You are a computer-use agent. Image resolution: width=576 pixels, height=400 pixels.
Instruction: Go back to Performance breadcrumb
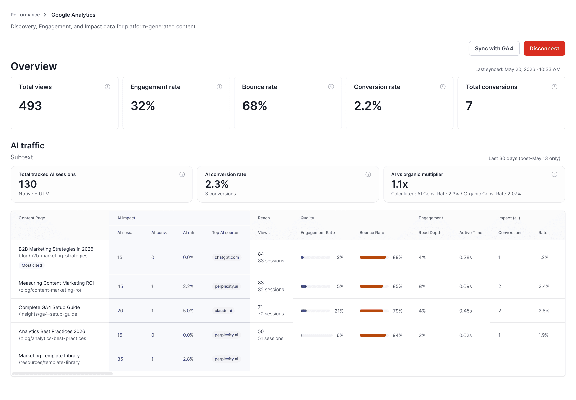click(25, 15)
